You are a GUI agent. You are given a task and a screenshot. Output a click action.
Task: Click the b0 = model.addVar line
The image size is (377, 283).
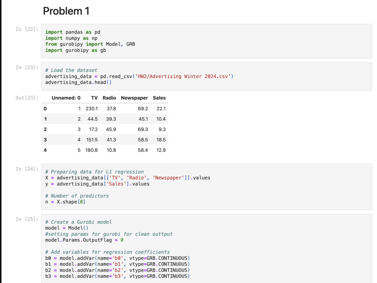(x=118, y=258)
